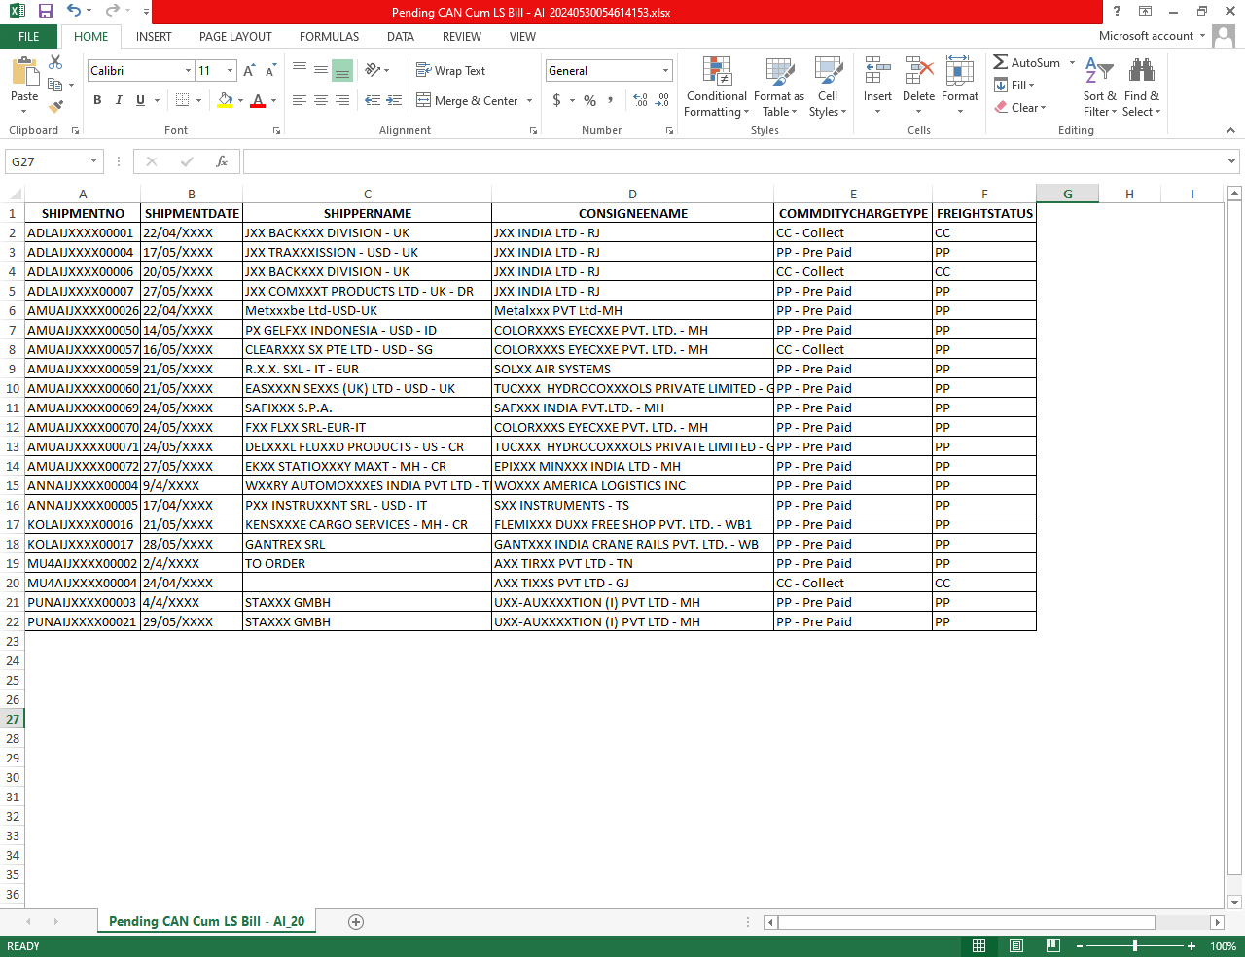Toggle Bold formatting
Image resolution: width=1245 pixels, height=957 pixels.
pos(97,100)
